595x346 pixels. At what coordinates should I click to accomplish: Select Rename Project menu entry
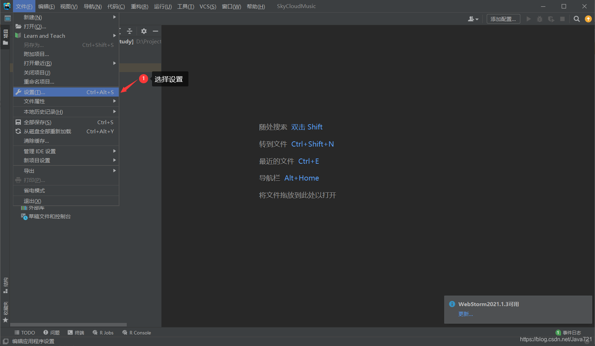click(x=66, y=82)
